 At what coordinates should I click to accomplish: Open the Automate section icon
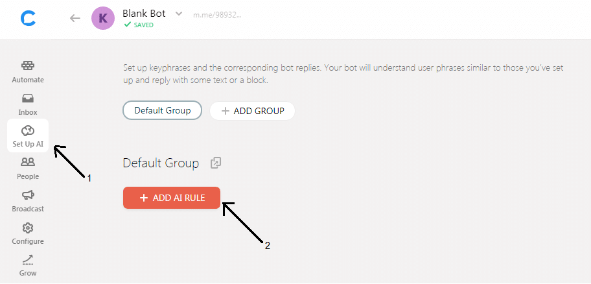28,65
